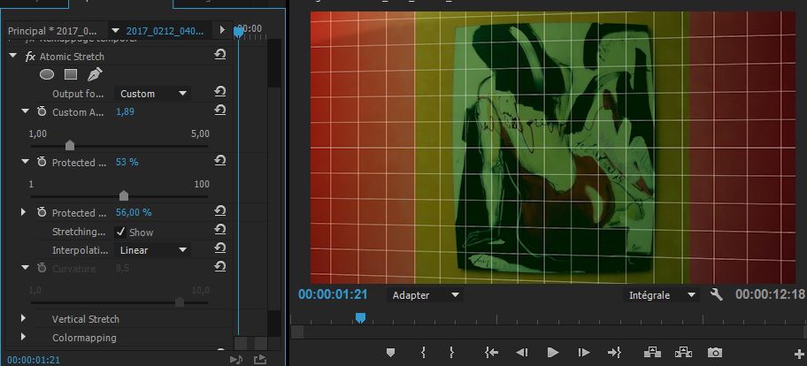
Task: Toggle the fx switch for Atomic Stretch
Action: pos(30,57)
